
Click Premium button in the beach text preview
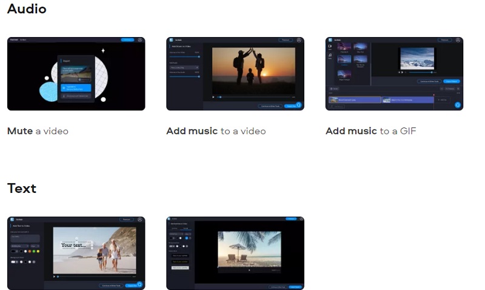coord(126,220)
